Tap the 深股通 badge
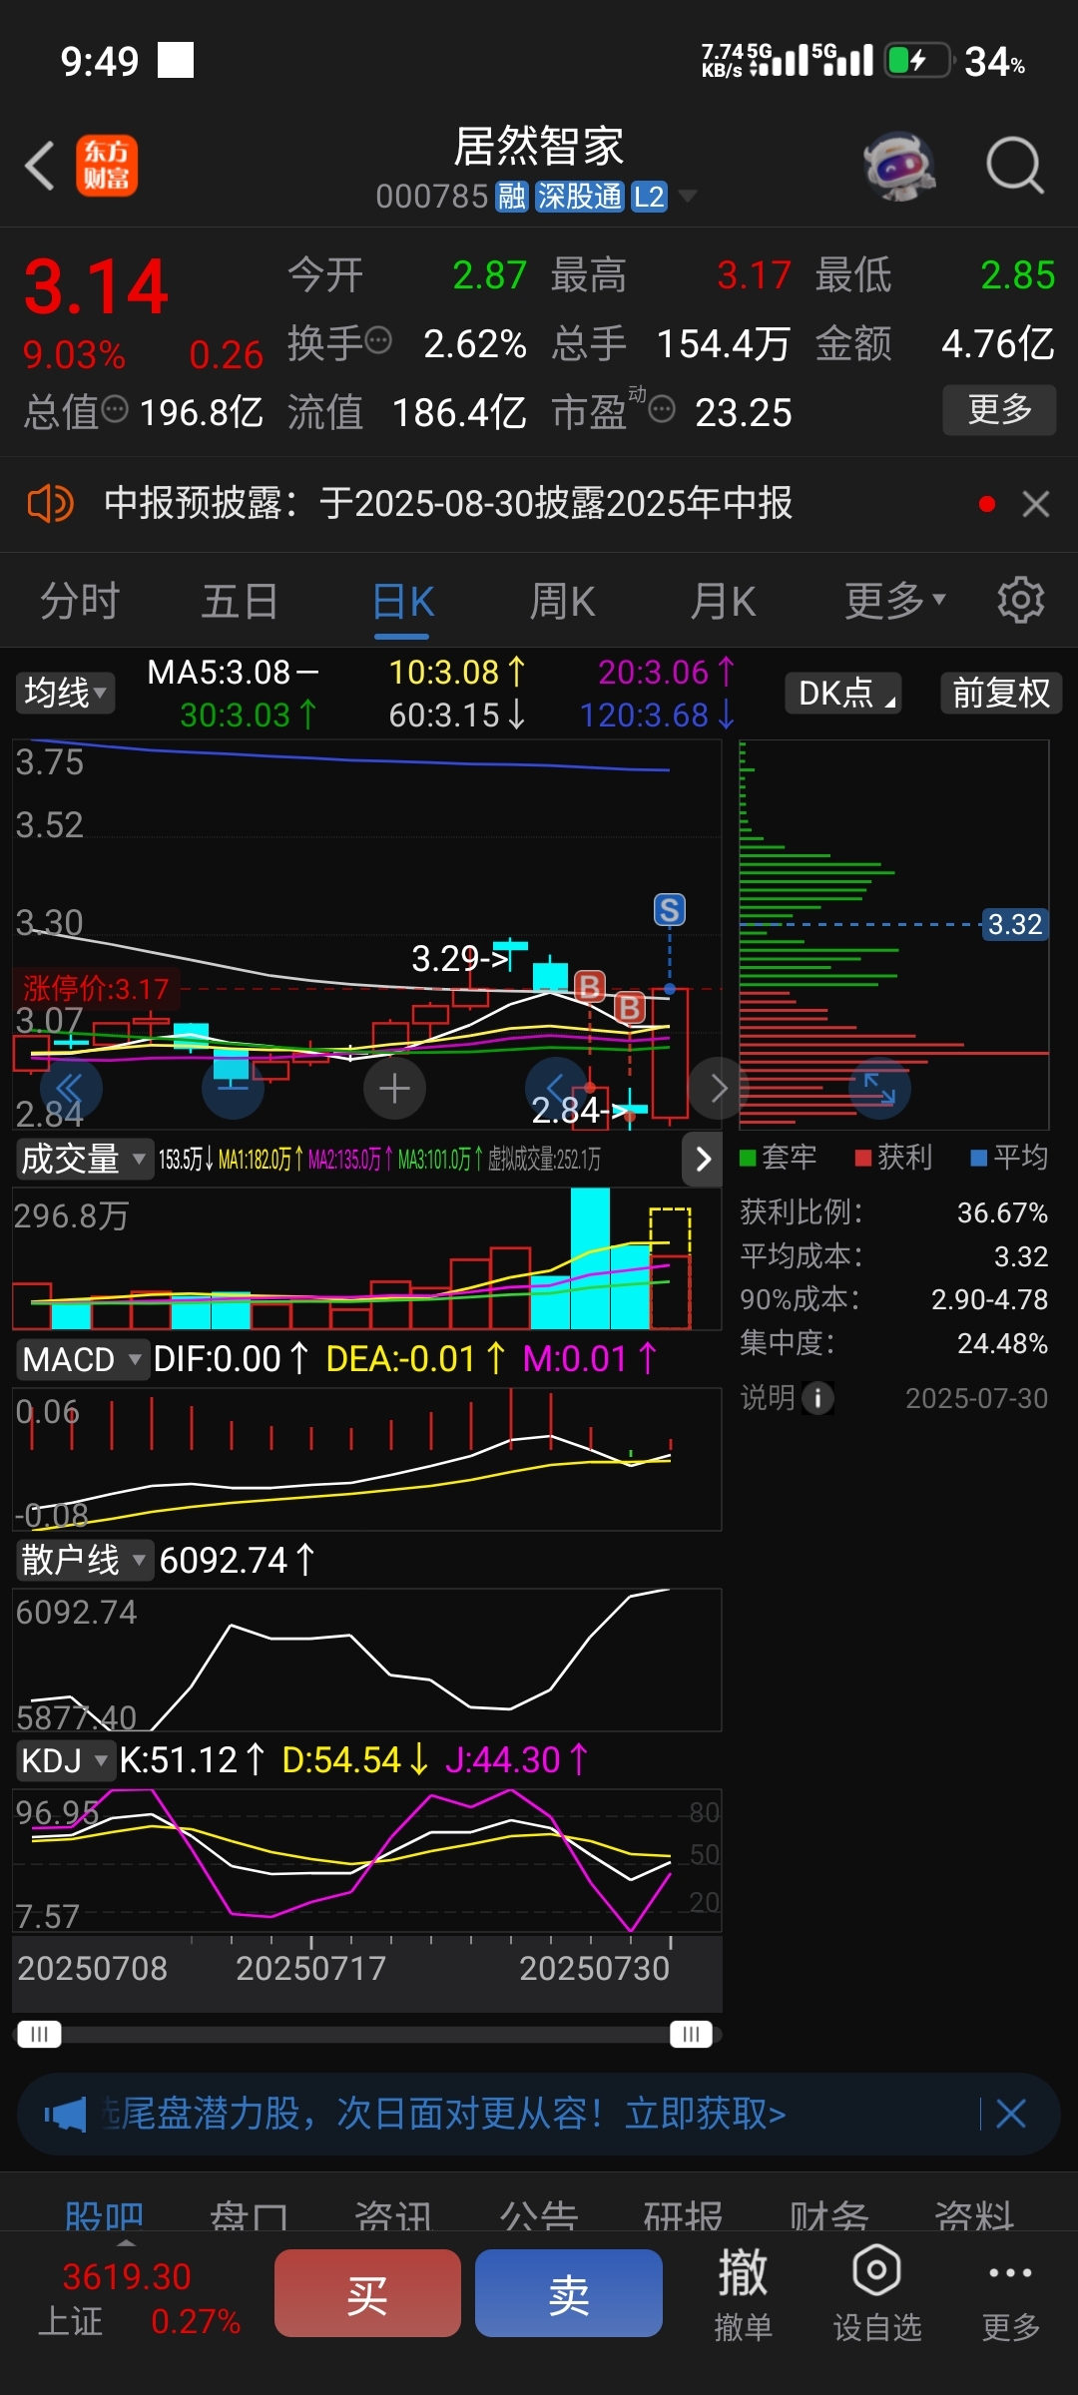Image resolution: width=1078 pixels, height=2395 pixels. [x=580, y=197]
